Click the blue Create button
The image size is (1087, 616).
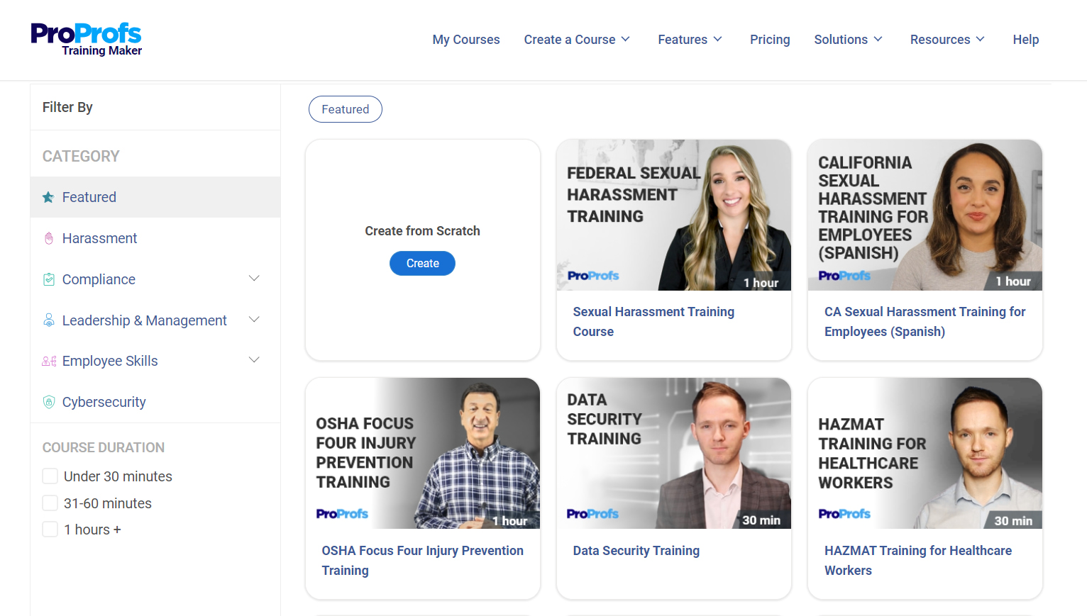click(x=423, y=264)
